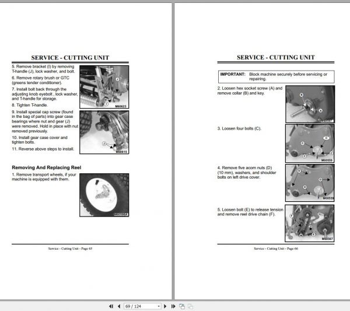Click the text '9. Install special cap screw (found'
This screenshot has height=311, width=350.
pos(43,112)
